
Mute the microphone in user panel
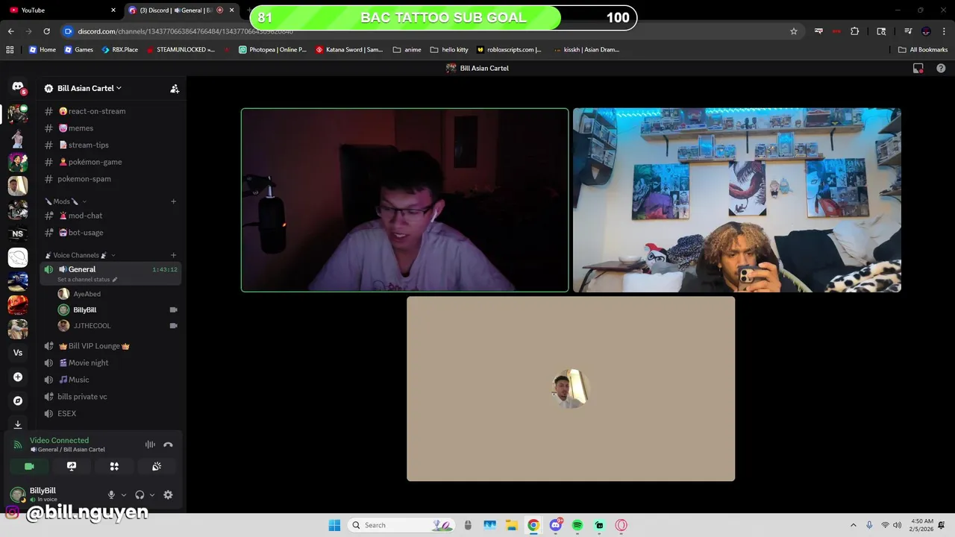pyautogui.click(x=111, y=494)
